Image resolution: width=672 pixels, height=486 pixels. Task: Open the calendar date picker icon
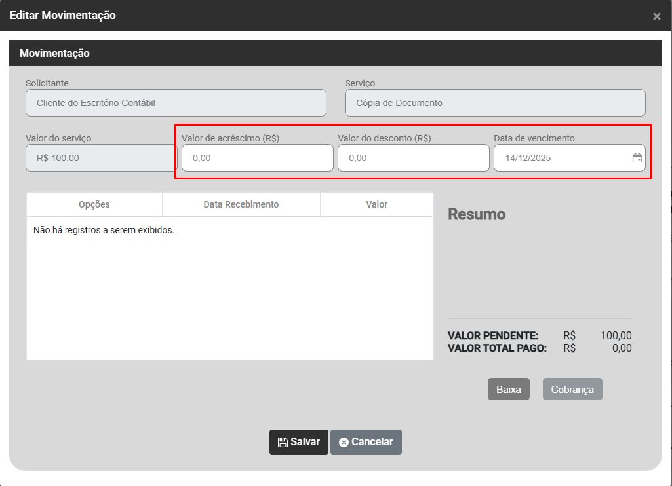[x=637, y=158]
